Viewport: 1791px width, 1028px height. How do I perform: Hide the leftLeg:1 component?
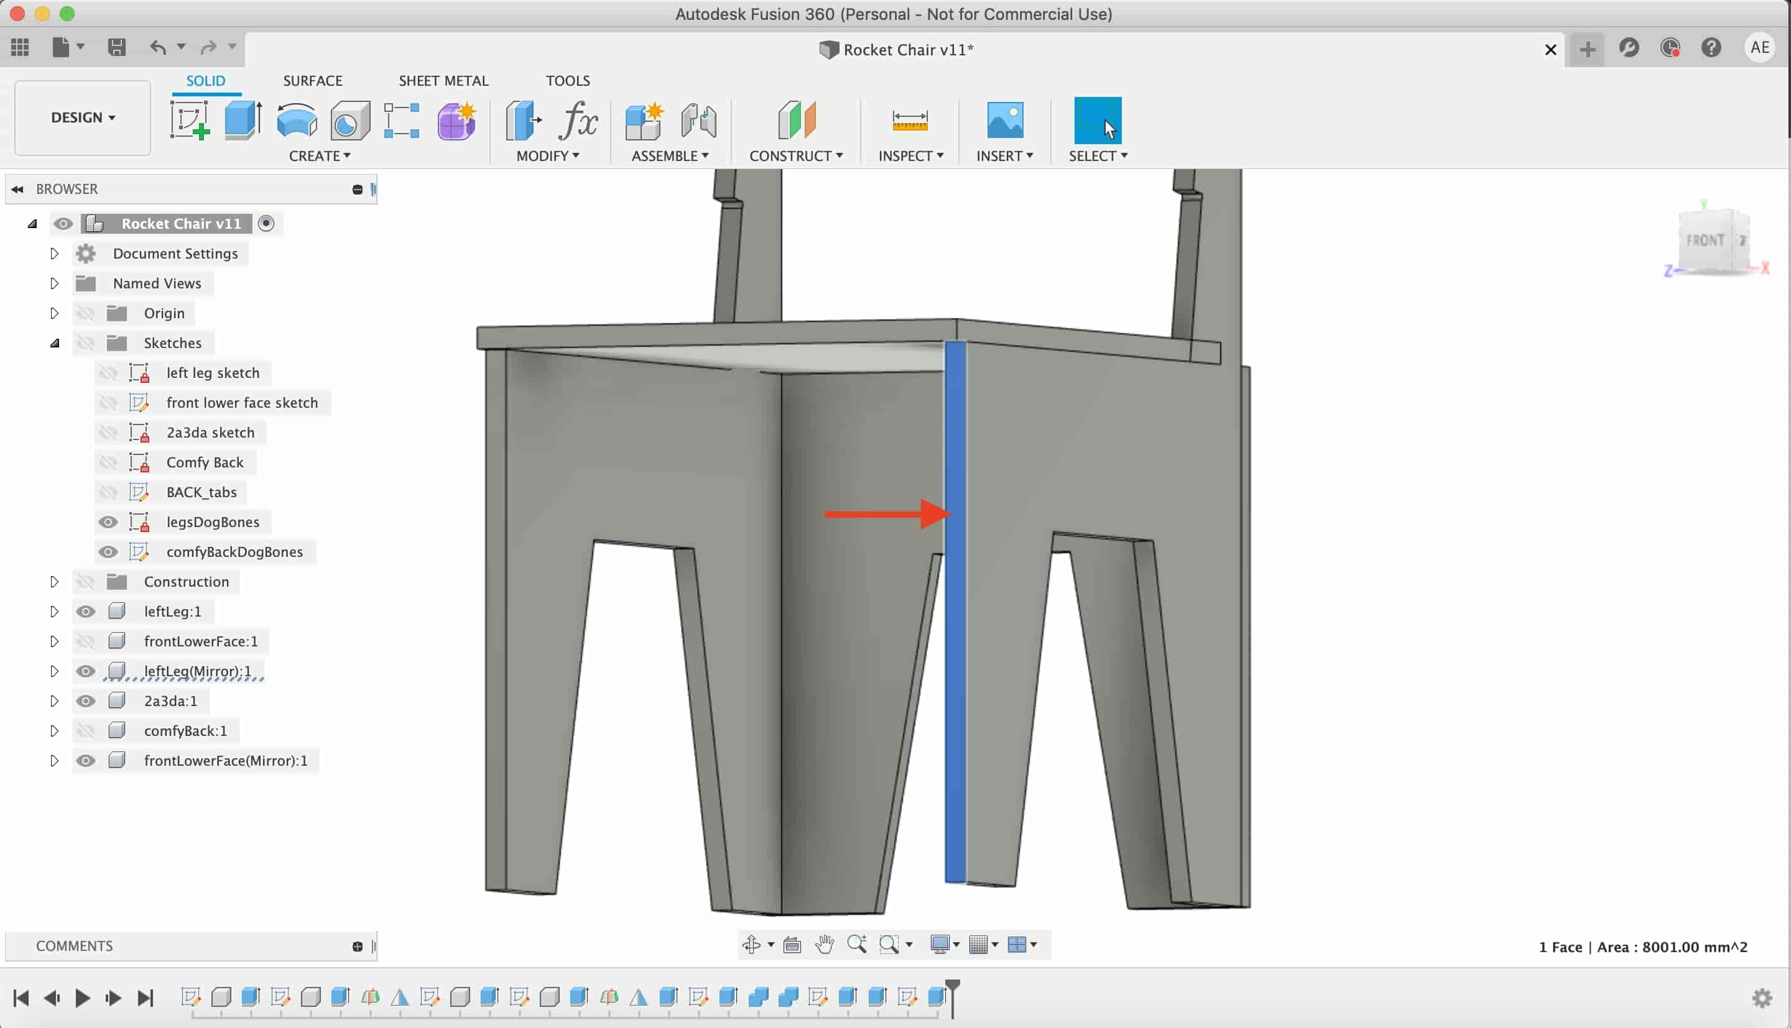click(85, 612)
